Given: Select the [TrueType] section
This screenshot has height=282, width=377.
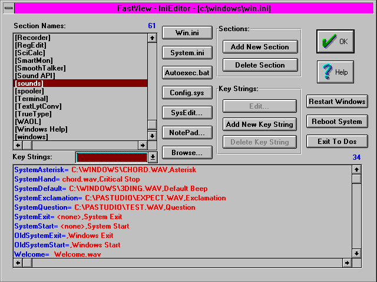Looking at the screenshot, I should (x=80, y=114).
